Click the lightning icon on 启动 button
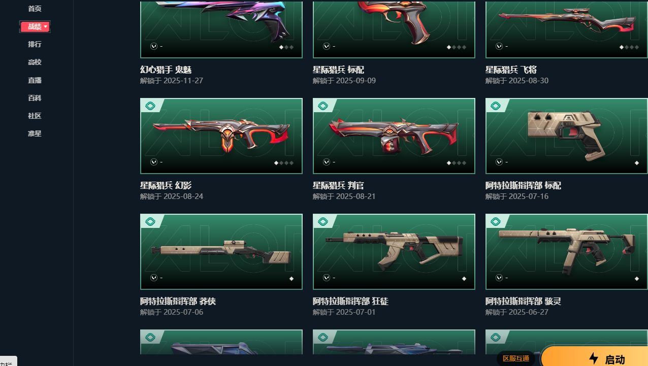The height and width of the screenshot is (366, 648). [594, 358]
